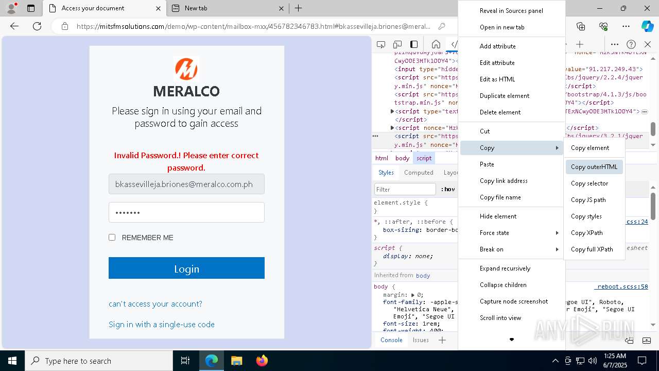Choose Copy outerHTML

pos(594,167)
